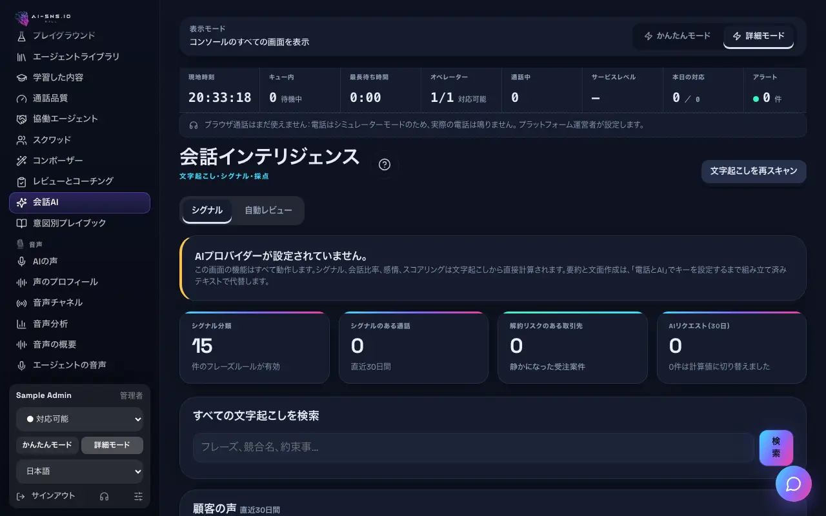Switch to the 自動レビュー tab
Image resolution: width=826 pixels, height=516 pixels.
[268, 210]
